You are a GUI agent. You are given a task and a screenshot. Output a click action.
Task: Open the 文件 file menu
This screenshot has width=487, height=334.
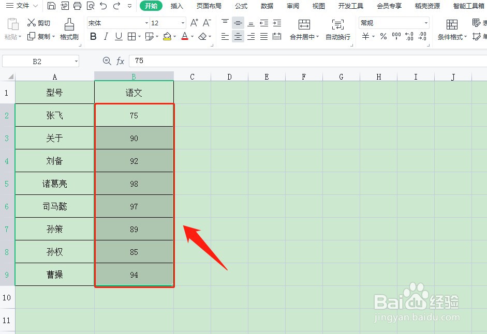click(22, 6)
